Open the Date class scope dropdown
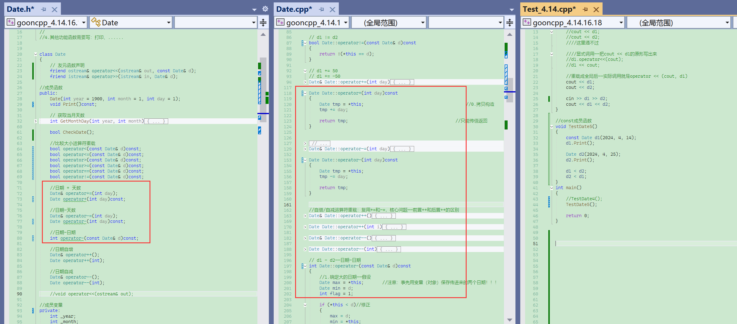The height and width of the screenshot is (324, 737). click(x=131, y=23)
